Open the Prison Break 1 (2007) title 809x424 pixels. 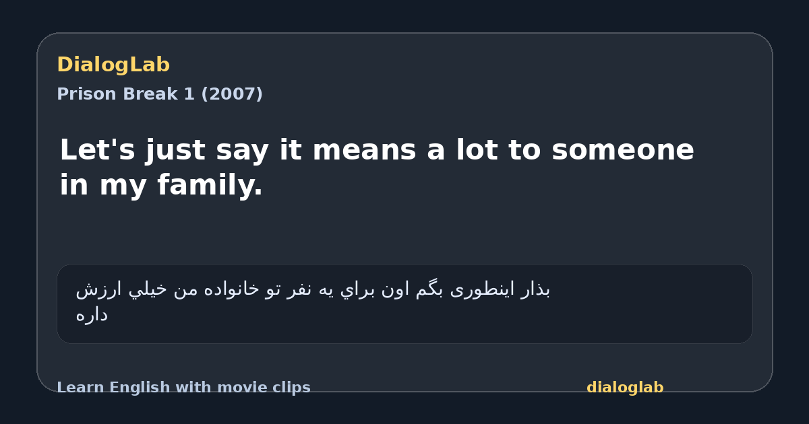point(160,94)
